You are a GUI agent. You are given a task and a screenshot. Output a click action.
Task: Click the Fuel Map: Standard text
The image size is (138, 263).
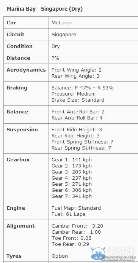point(76,208)
